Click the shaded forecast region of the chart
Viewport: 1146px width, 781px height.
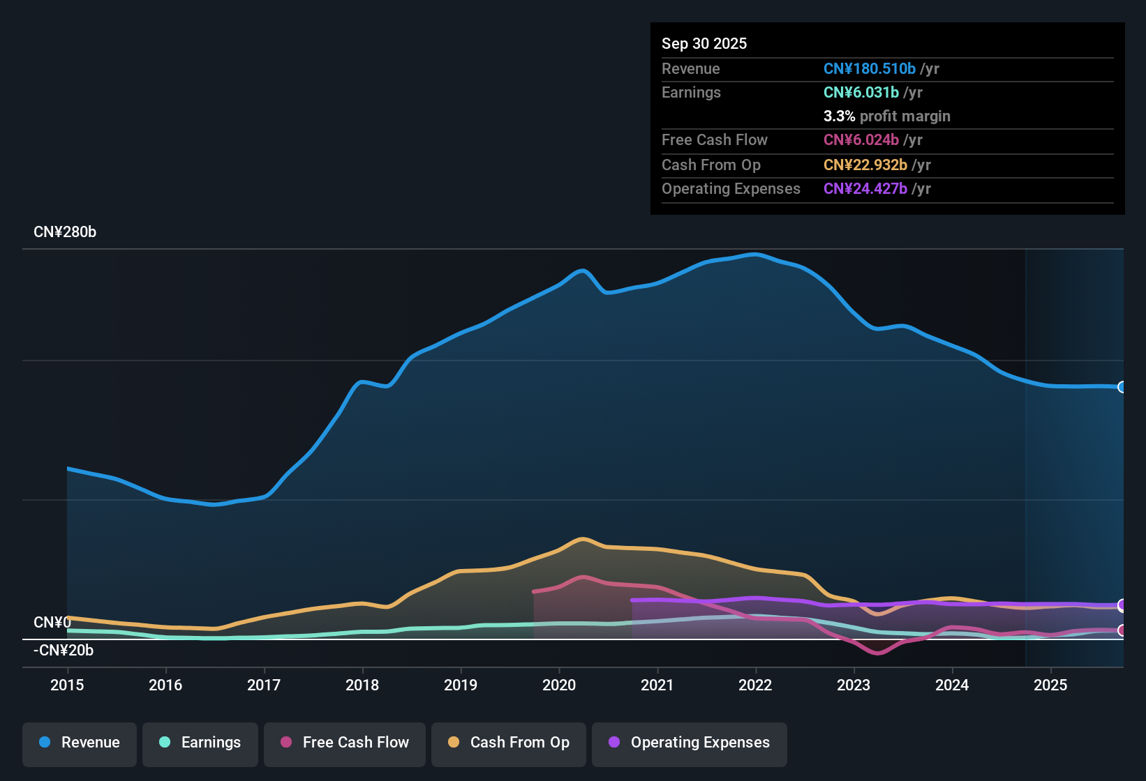1075,453
